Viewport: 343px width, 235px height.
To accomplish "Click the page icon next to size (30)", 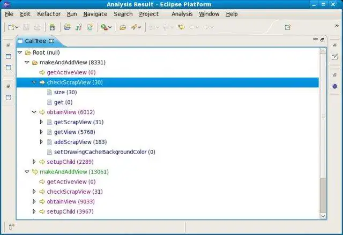I will pyautogui.click(x=50, y=93).
